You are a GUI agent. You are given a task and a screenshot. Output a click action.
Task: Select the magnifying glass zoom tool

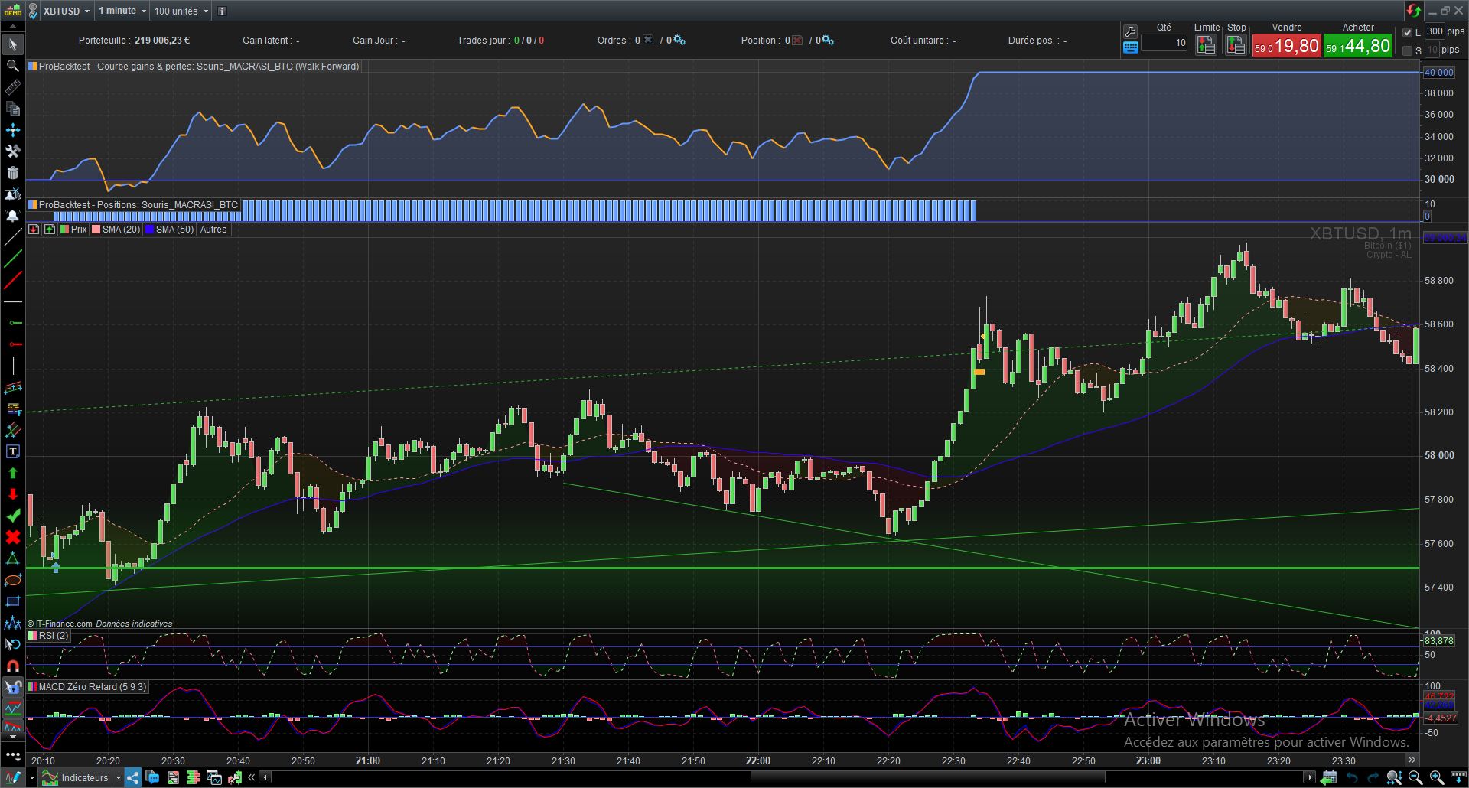(12, 67)
